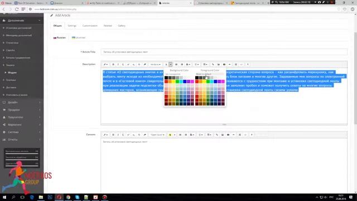Screen dimensions: 357x201
Task: Insert ordered list in Content editor
Action: point(186,135)
